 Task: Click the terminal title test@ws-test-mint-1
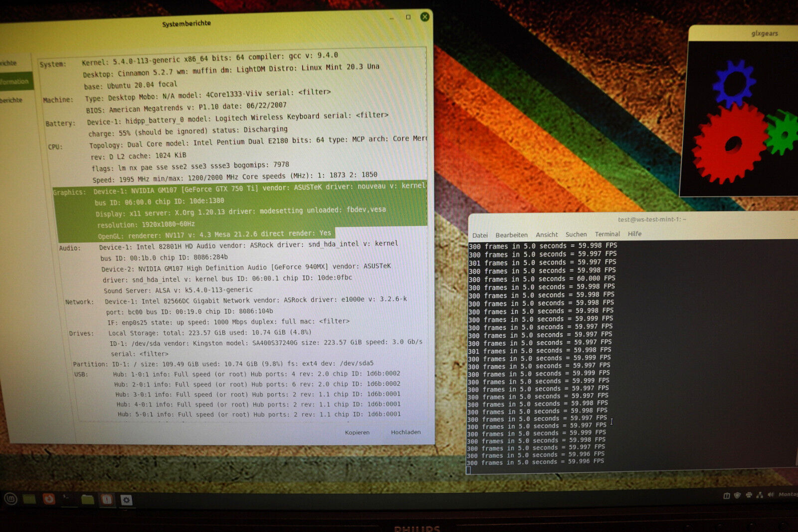click(x=652, y=219)
